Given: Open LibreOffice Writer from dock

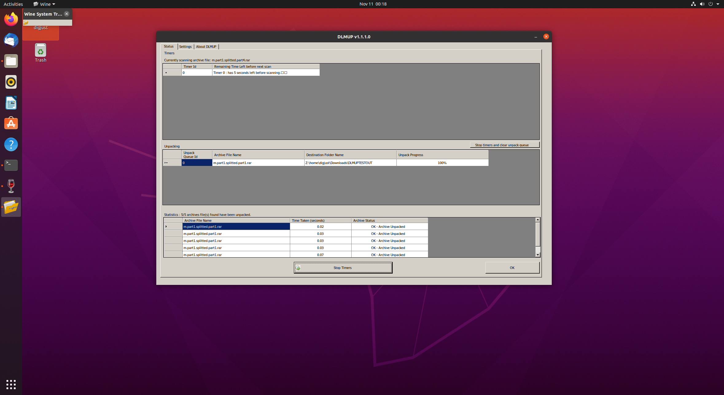Looking at the screenshot, I should (11, 103).
